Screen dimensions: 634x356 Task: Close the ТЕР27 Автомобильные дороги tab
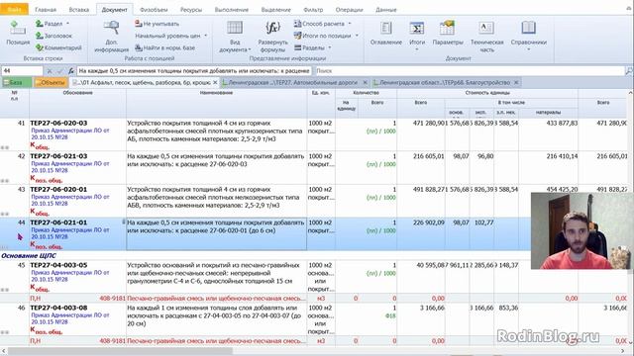tap(366, 82)
